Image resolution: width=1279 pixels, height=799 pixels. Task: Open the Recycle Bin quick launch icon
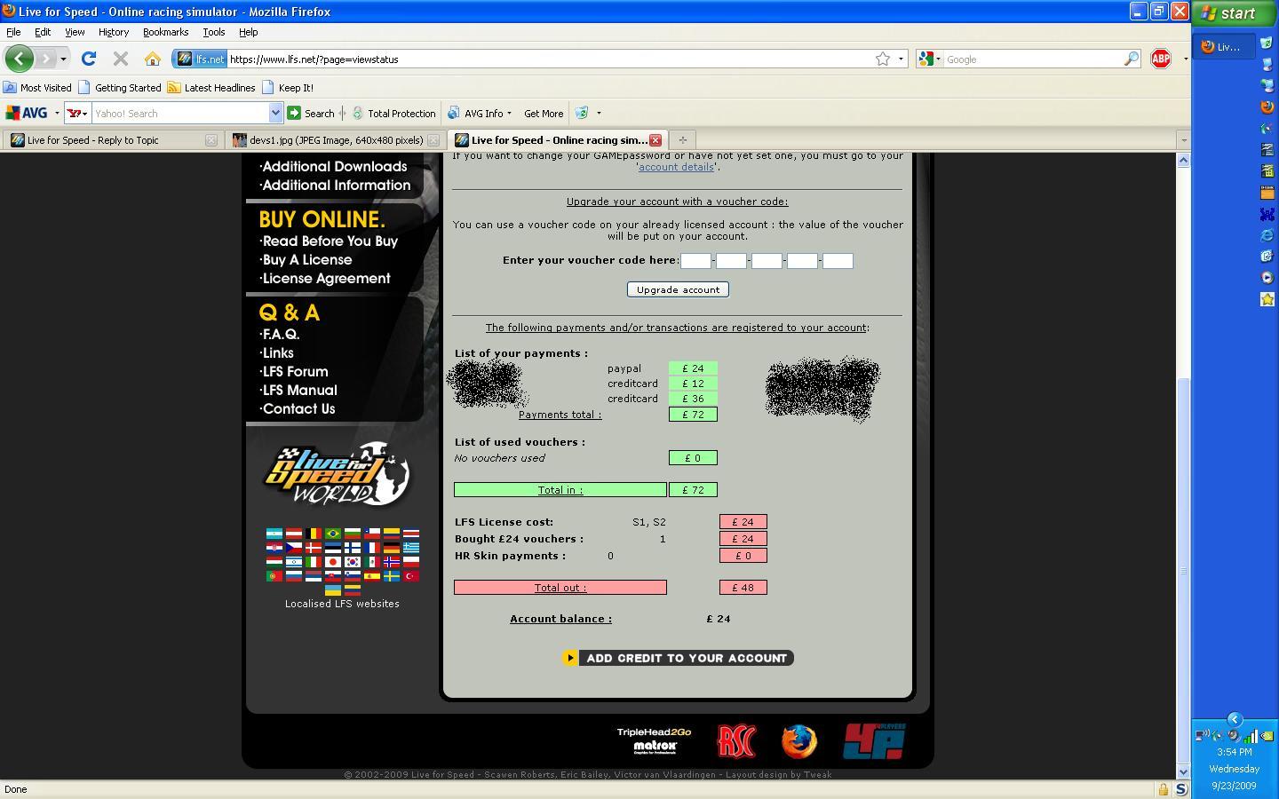point(1267,42)
